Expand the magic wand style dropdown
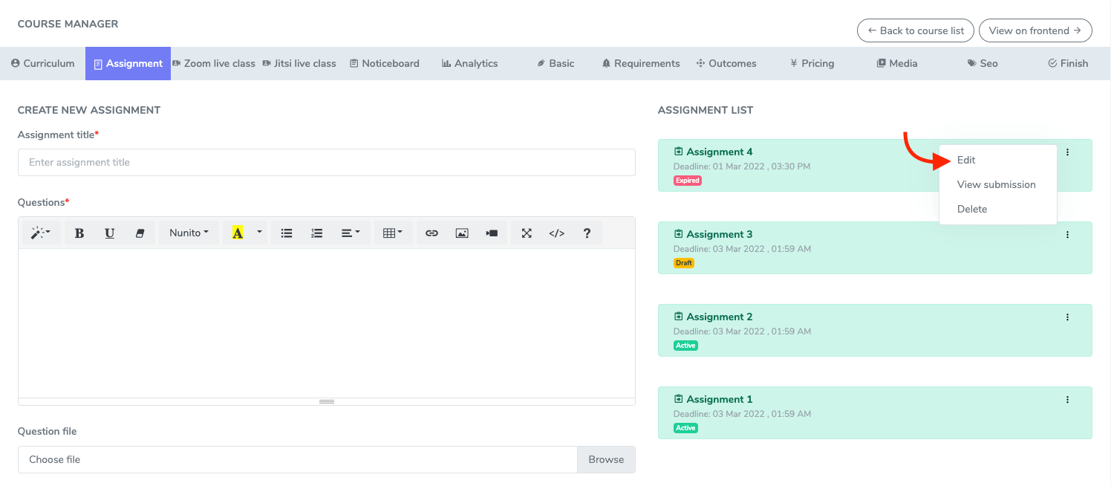 40,233
